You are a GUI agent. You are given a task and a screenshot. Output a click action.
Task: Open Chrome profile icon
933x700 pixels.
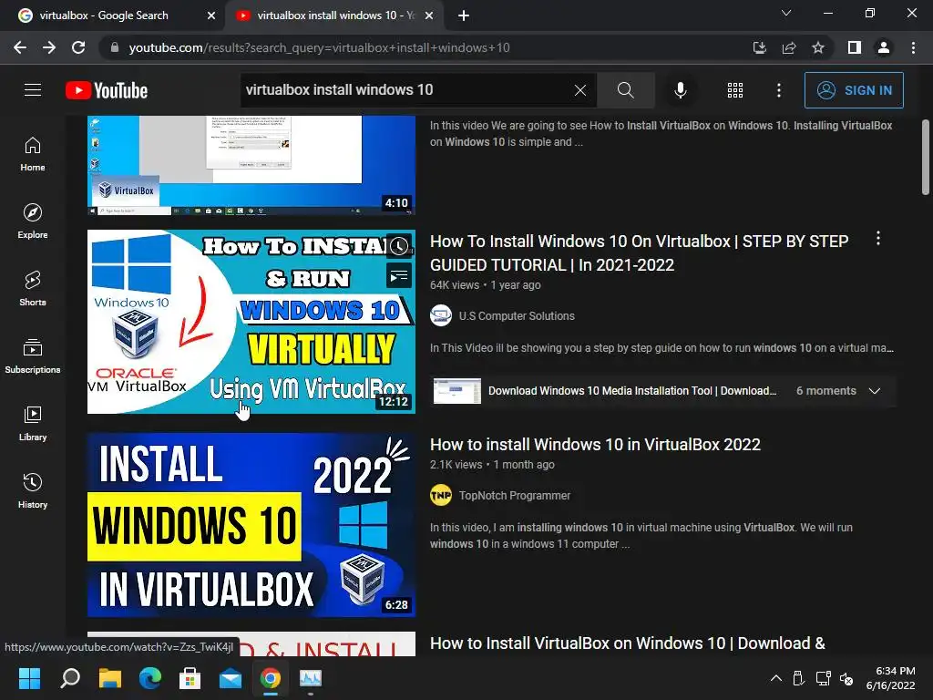coord(884,47)
